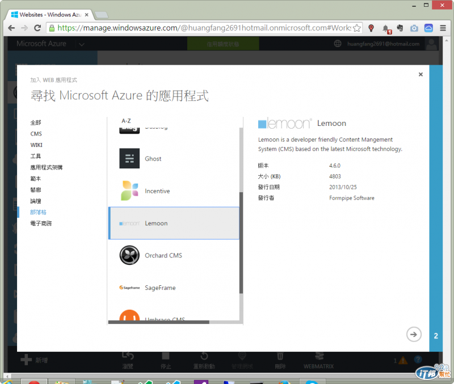Click the 停止 stop icon in the bottom bar
Viewport: 454px width, 384px height.
[166, 356]
